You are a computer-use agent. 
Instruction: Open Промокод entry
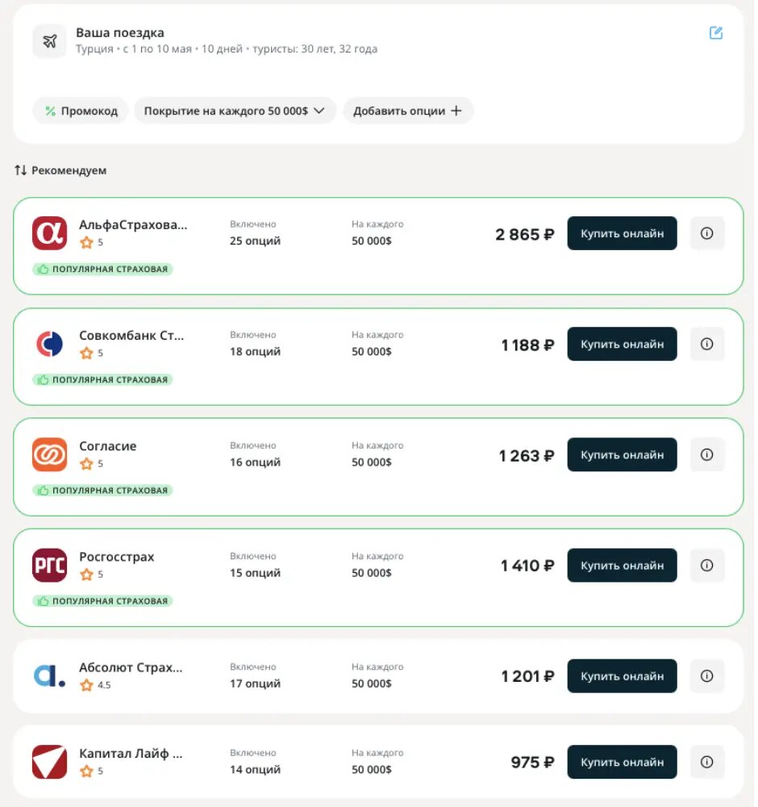click(x=81, y=111)
